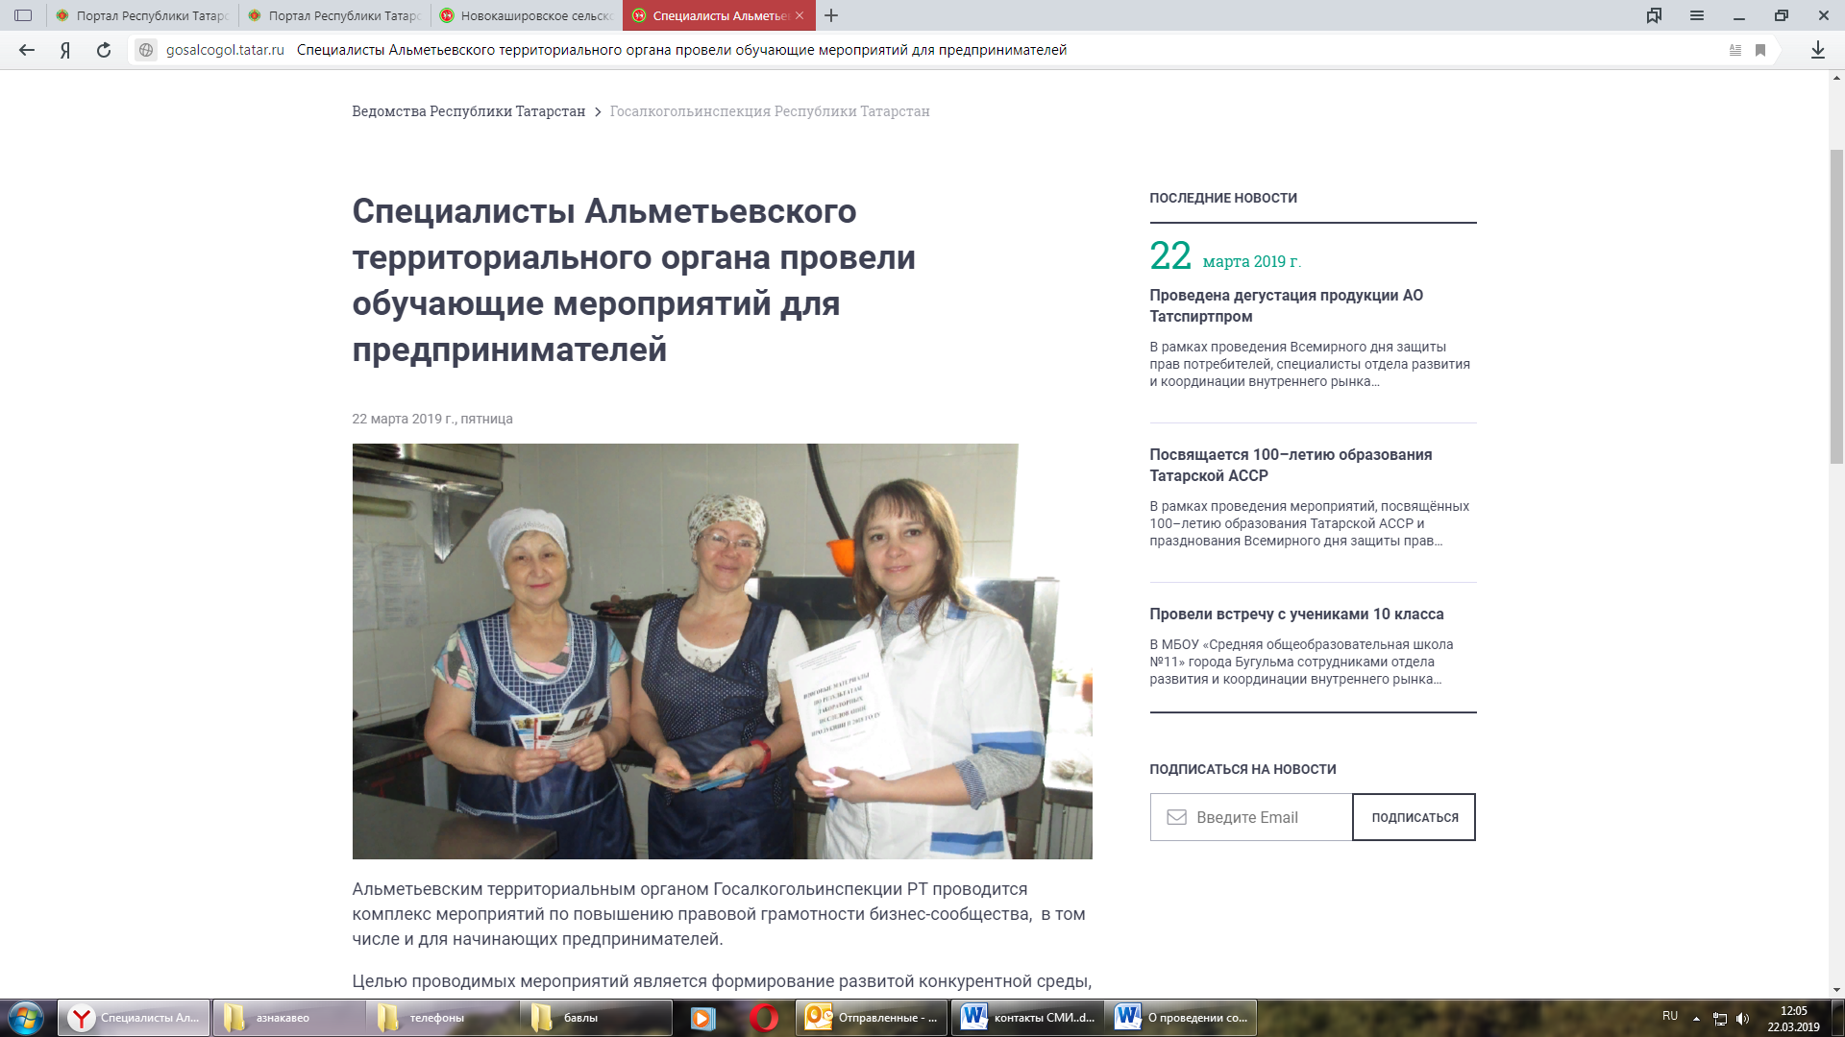The image size is (1845, 1037).
Task: Click the ПОДПИСАТЬСЯ button
Action: click(1414, 817)
